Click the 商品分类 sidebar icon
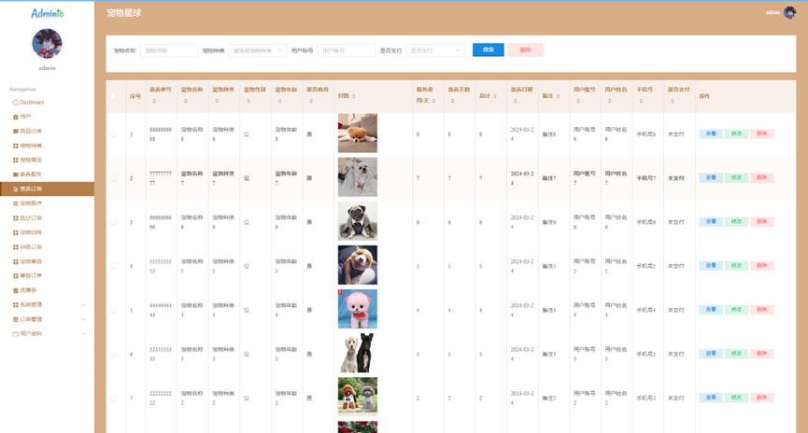808x433 pixels. [16, 132]
